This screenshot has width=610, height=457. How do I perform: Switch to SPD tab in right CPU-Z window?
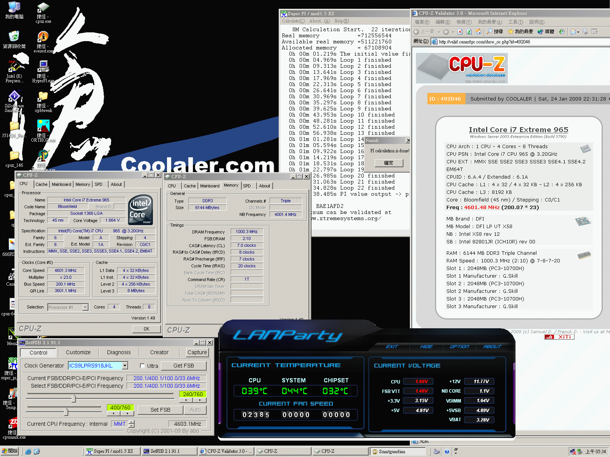coord(247,186)
